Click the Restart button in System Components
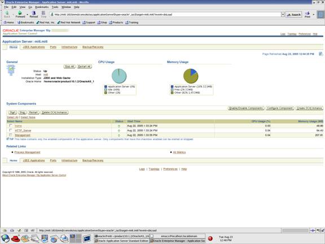Image resolution: width=325 pixels, height=244 pixels. [33, 112]
